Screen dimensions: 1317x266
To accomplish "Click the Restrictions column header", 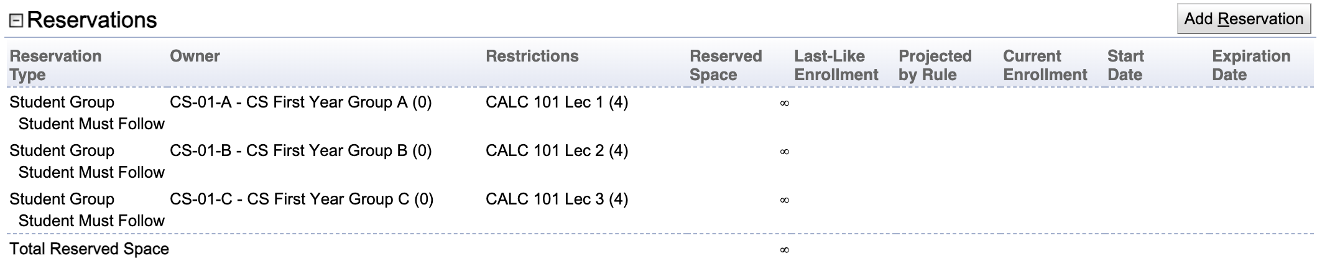I will point(532,56).
